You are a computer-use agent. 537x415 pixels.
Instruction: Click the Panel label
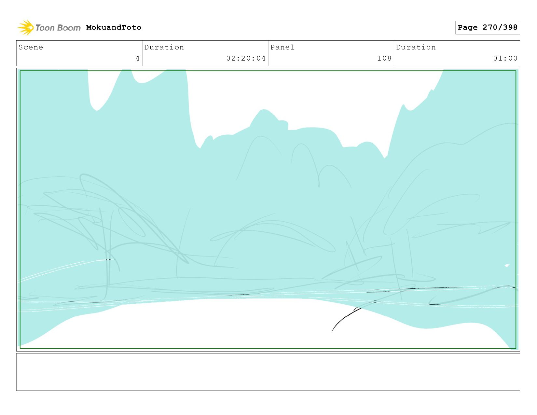(282, 47)
